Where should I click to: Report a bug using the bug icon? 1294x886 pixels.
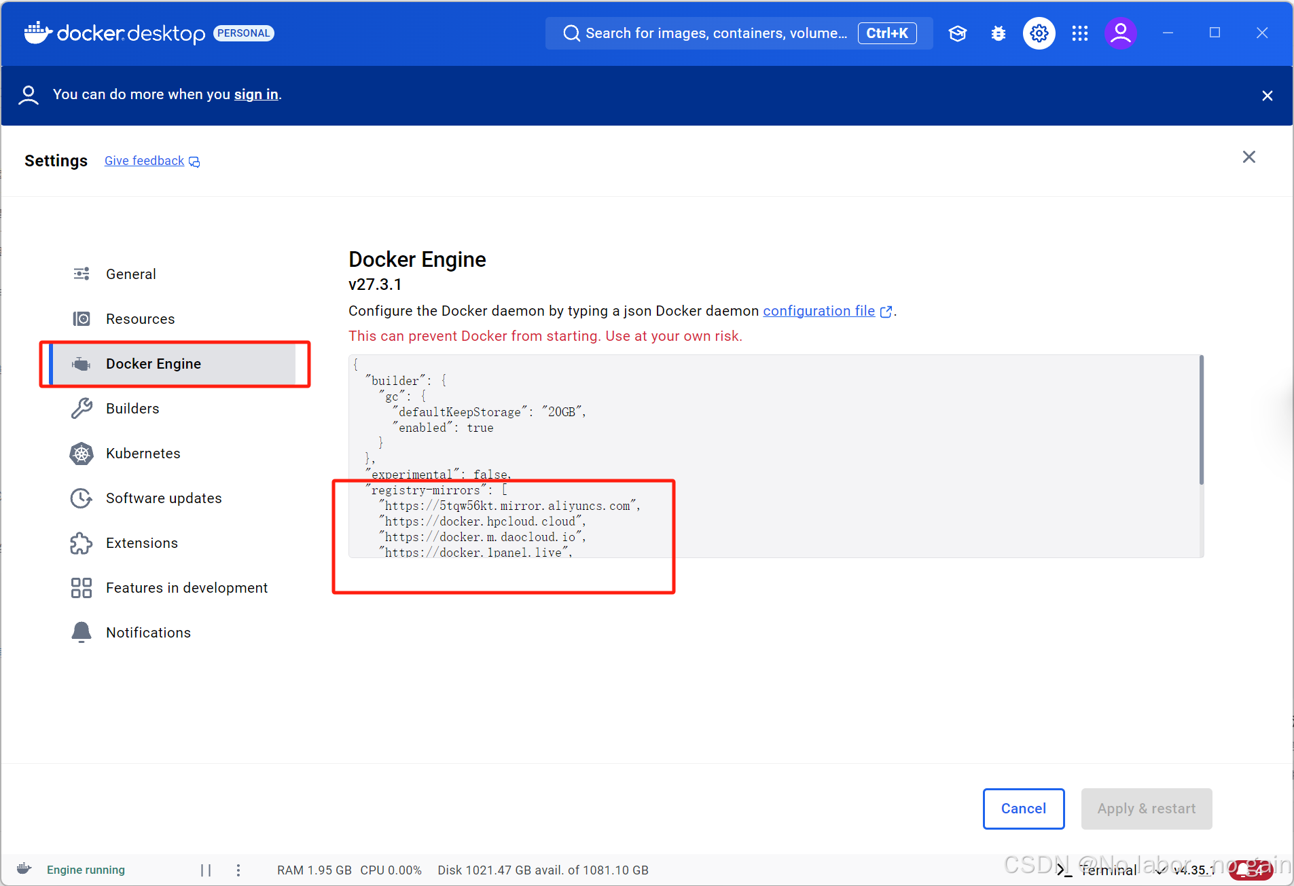pos(998,33)
